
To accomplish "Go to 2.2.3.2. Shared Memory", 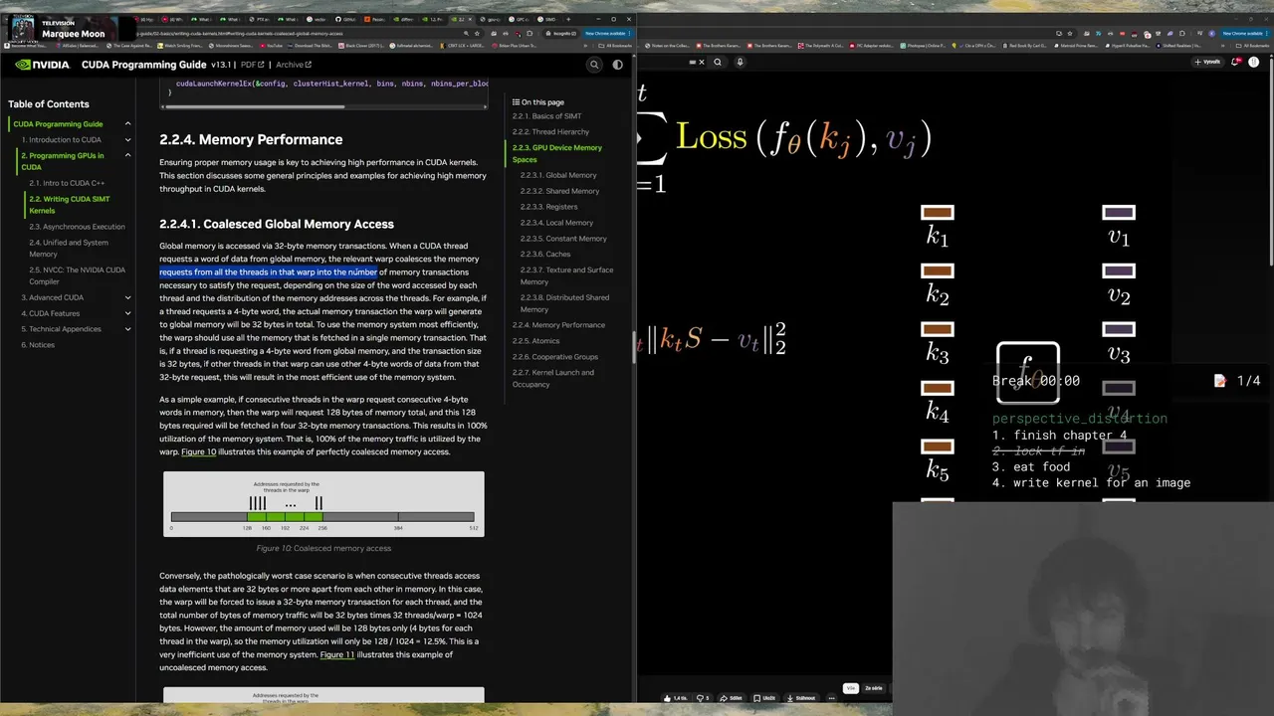I will [x=559, y=191].
